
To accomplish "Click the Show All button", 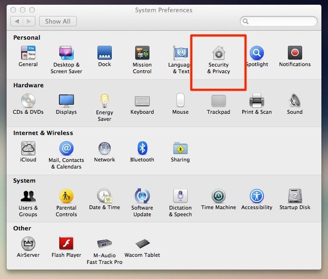I will click(x=58, y=21).
